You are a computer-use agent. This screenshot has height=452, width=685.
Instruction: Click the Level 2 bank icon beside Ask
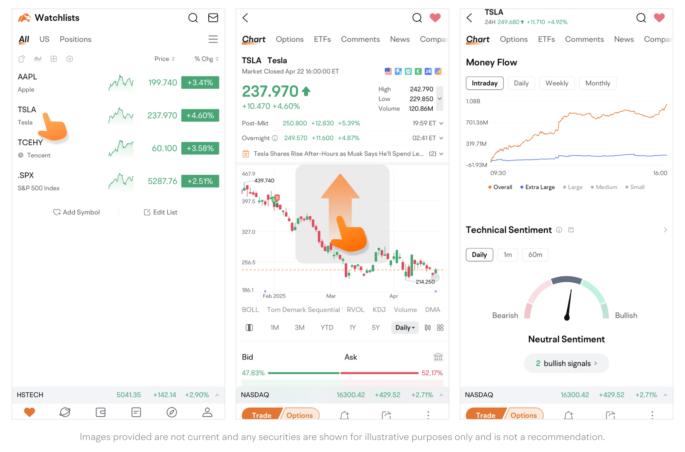point(438,357)
